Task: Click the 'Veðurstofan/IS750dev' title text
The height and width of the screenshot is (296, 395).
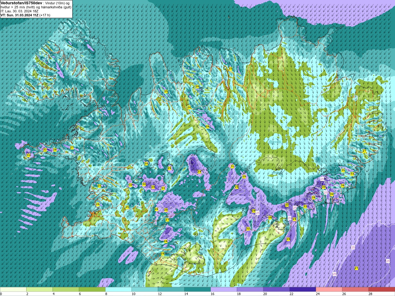Action: [x=22, y=3]
